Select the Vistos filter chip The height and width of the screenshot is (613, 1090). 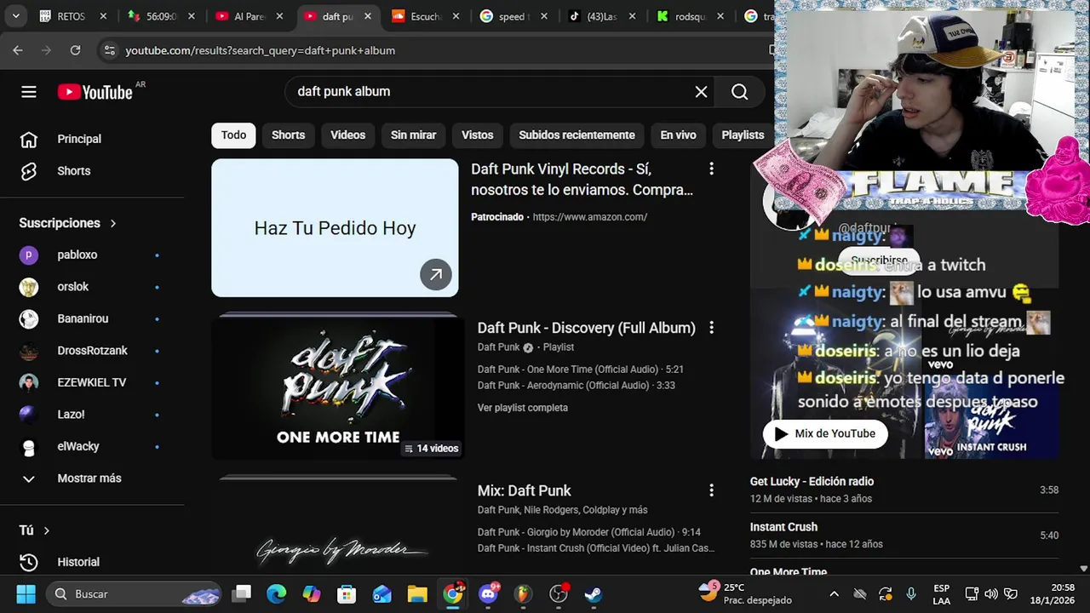coord(477,135)
